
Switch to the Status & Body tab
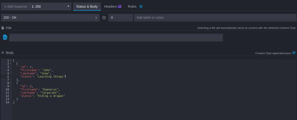click(87, 6)
